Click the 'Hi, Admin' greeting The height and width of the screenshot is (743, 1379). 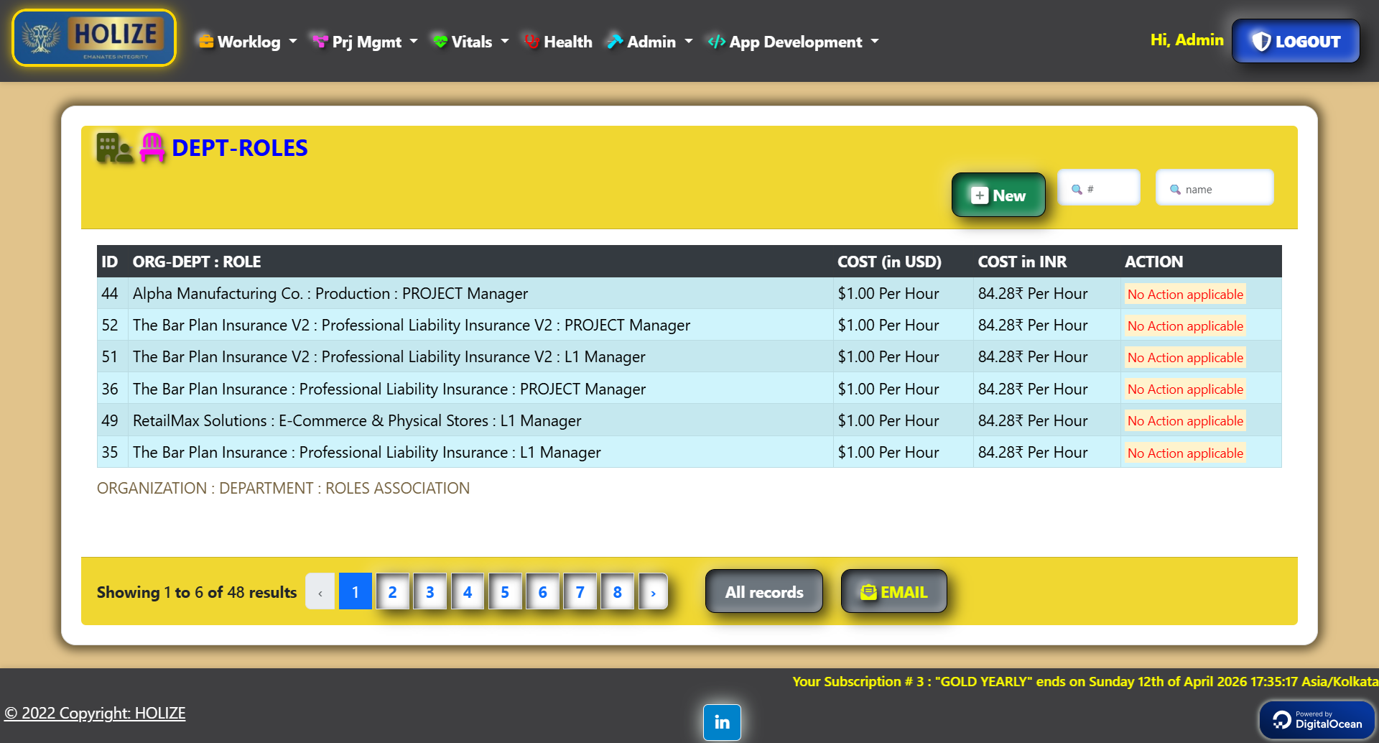pyautogui.click(x=1187, y=40)
